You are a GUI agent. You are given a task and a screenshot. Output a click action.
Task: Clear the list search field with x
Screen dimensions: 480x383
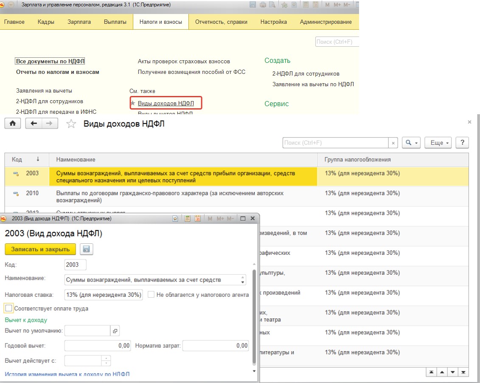coord(393,143)
